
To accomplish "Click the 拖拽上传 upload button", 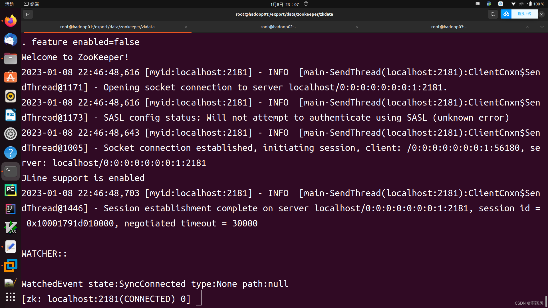I will (524, 14).
